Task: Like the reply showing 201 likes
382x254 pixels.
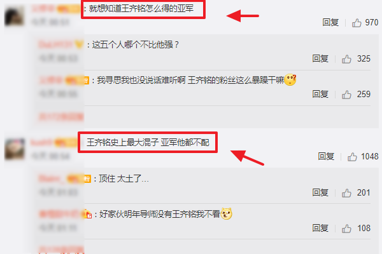Action: pos(346,193)
